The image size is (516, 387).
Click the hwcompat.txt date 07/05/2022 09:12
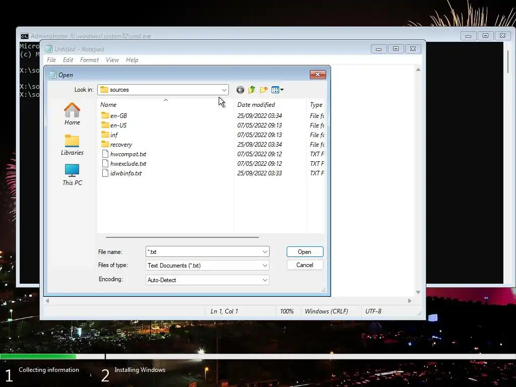click(260, 154)
